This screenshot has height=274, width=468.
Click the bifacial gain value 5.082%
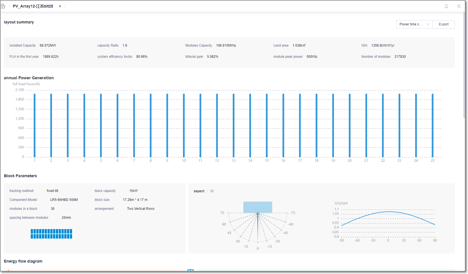click(213, 57)
